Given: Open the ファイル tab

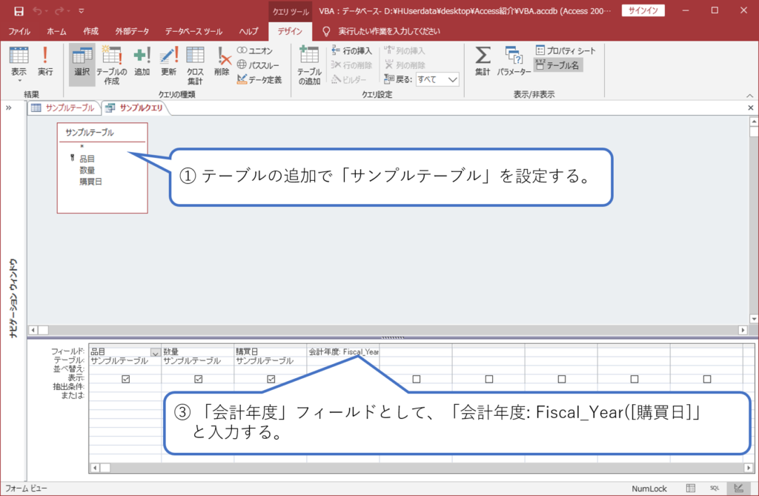Looking at the screenshot, I should (19, 31).
